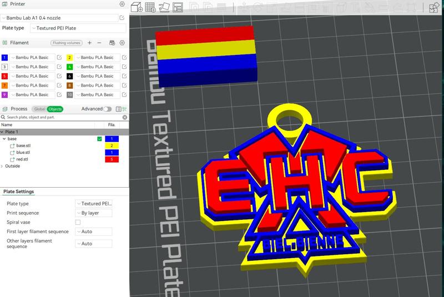Edit preset for filament 1
Image resolution: width=444 pixels, height=297 pixels.
tap(59, 57)
